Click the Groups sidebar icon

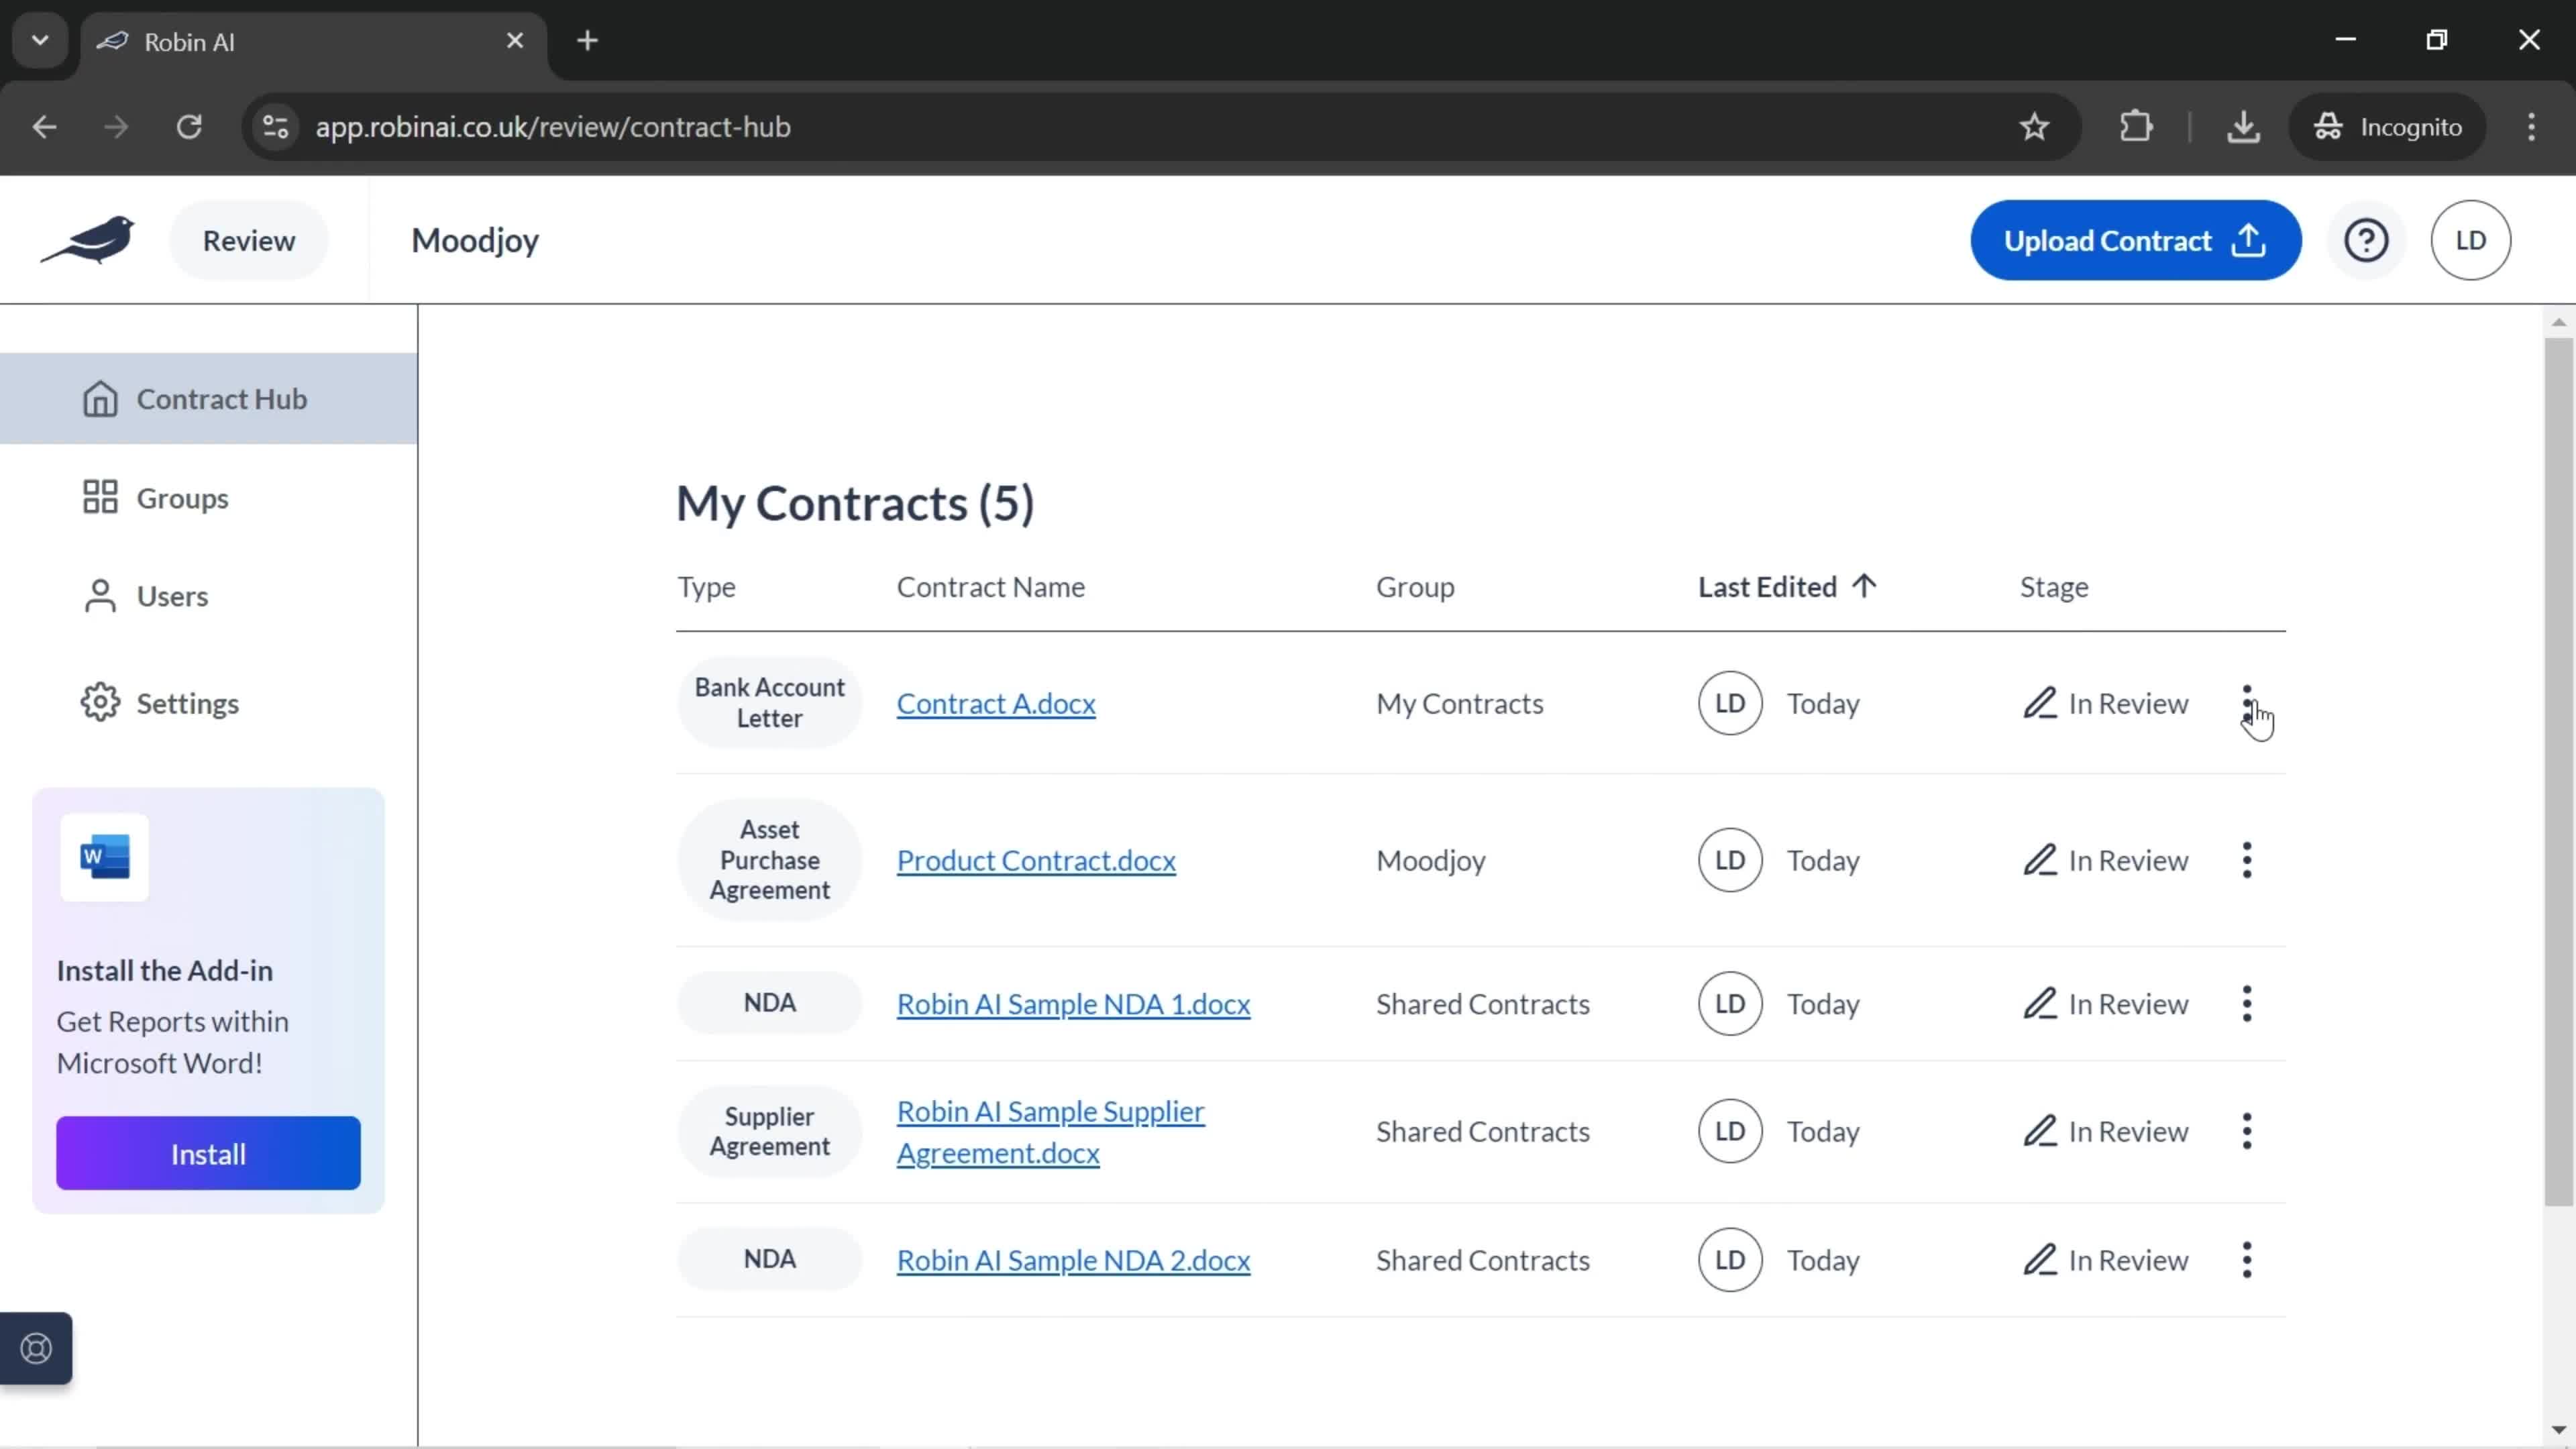tap(99, 497)
